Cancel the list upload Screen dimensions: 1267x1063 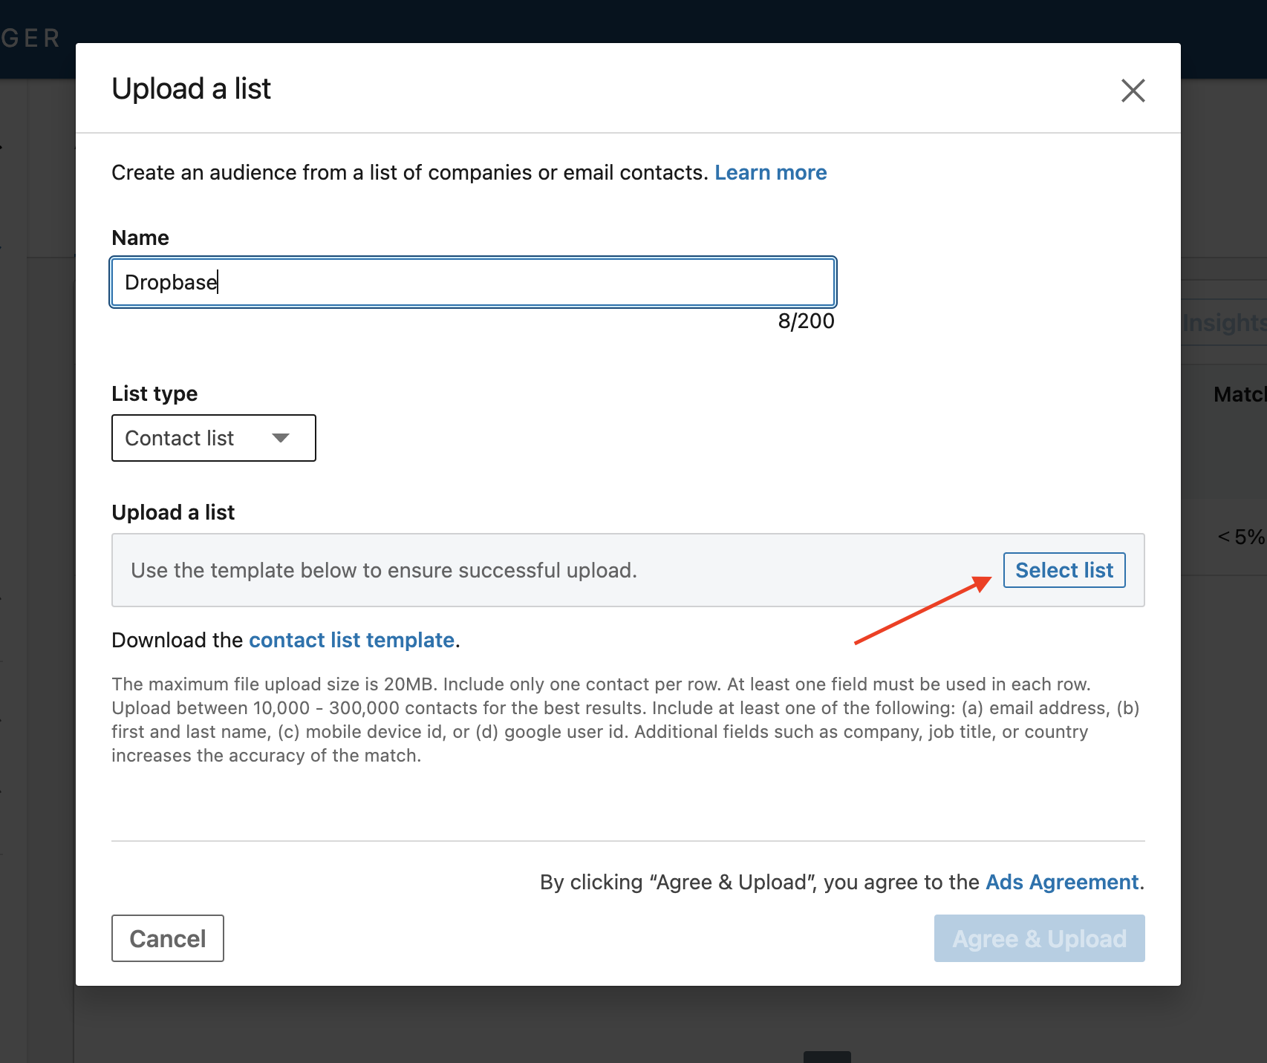click(168, 938)
